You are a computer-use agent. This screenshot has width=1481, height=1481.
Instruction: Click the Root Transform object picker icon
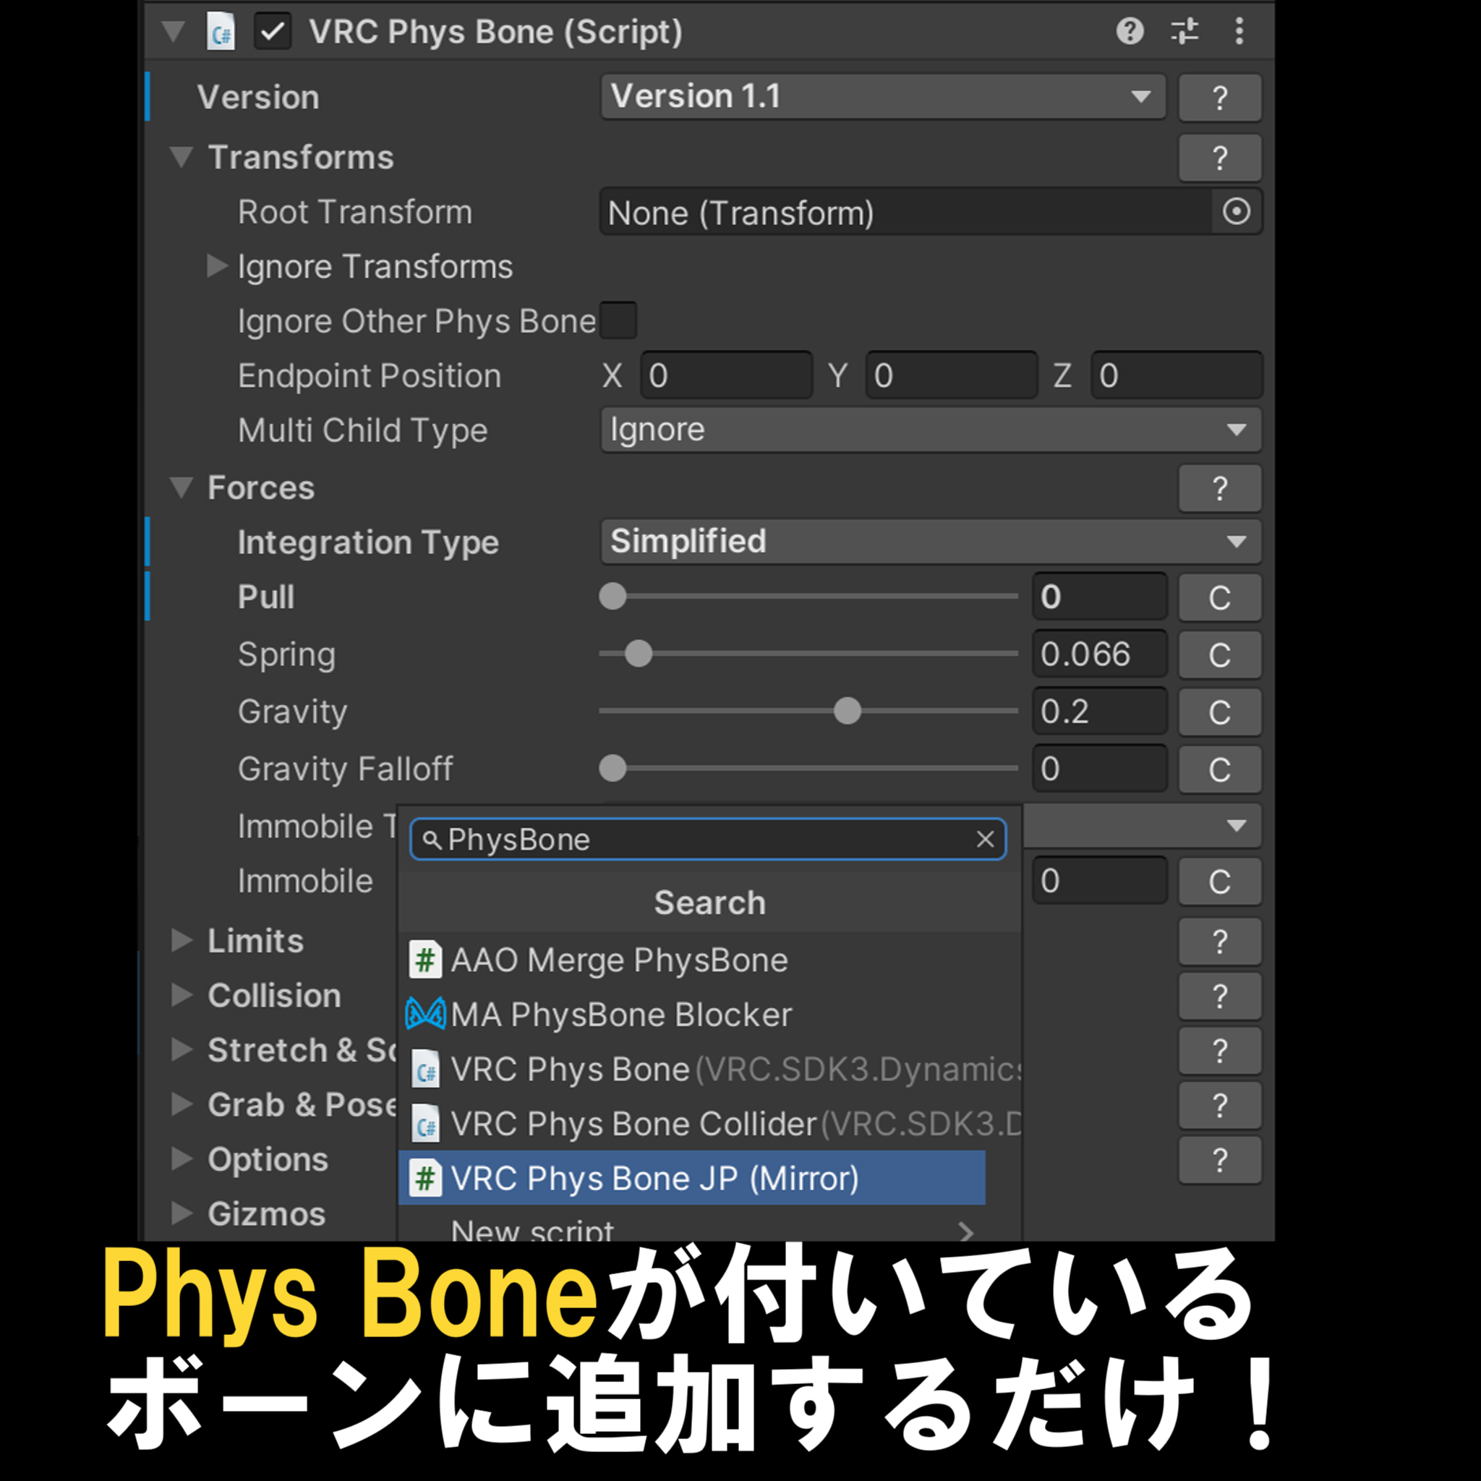tap(1236, 213)
